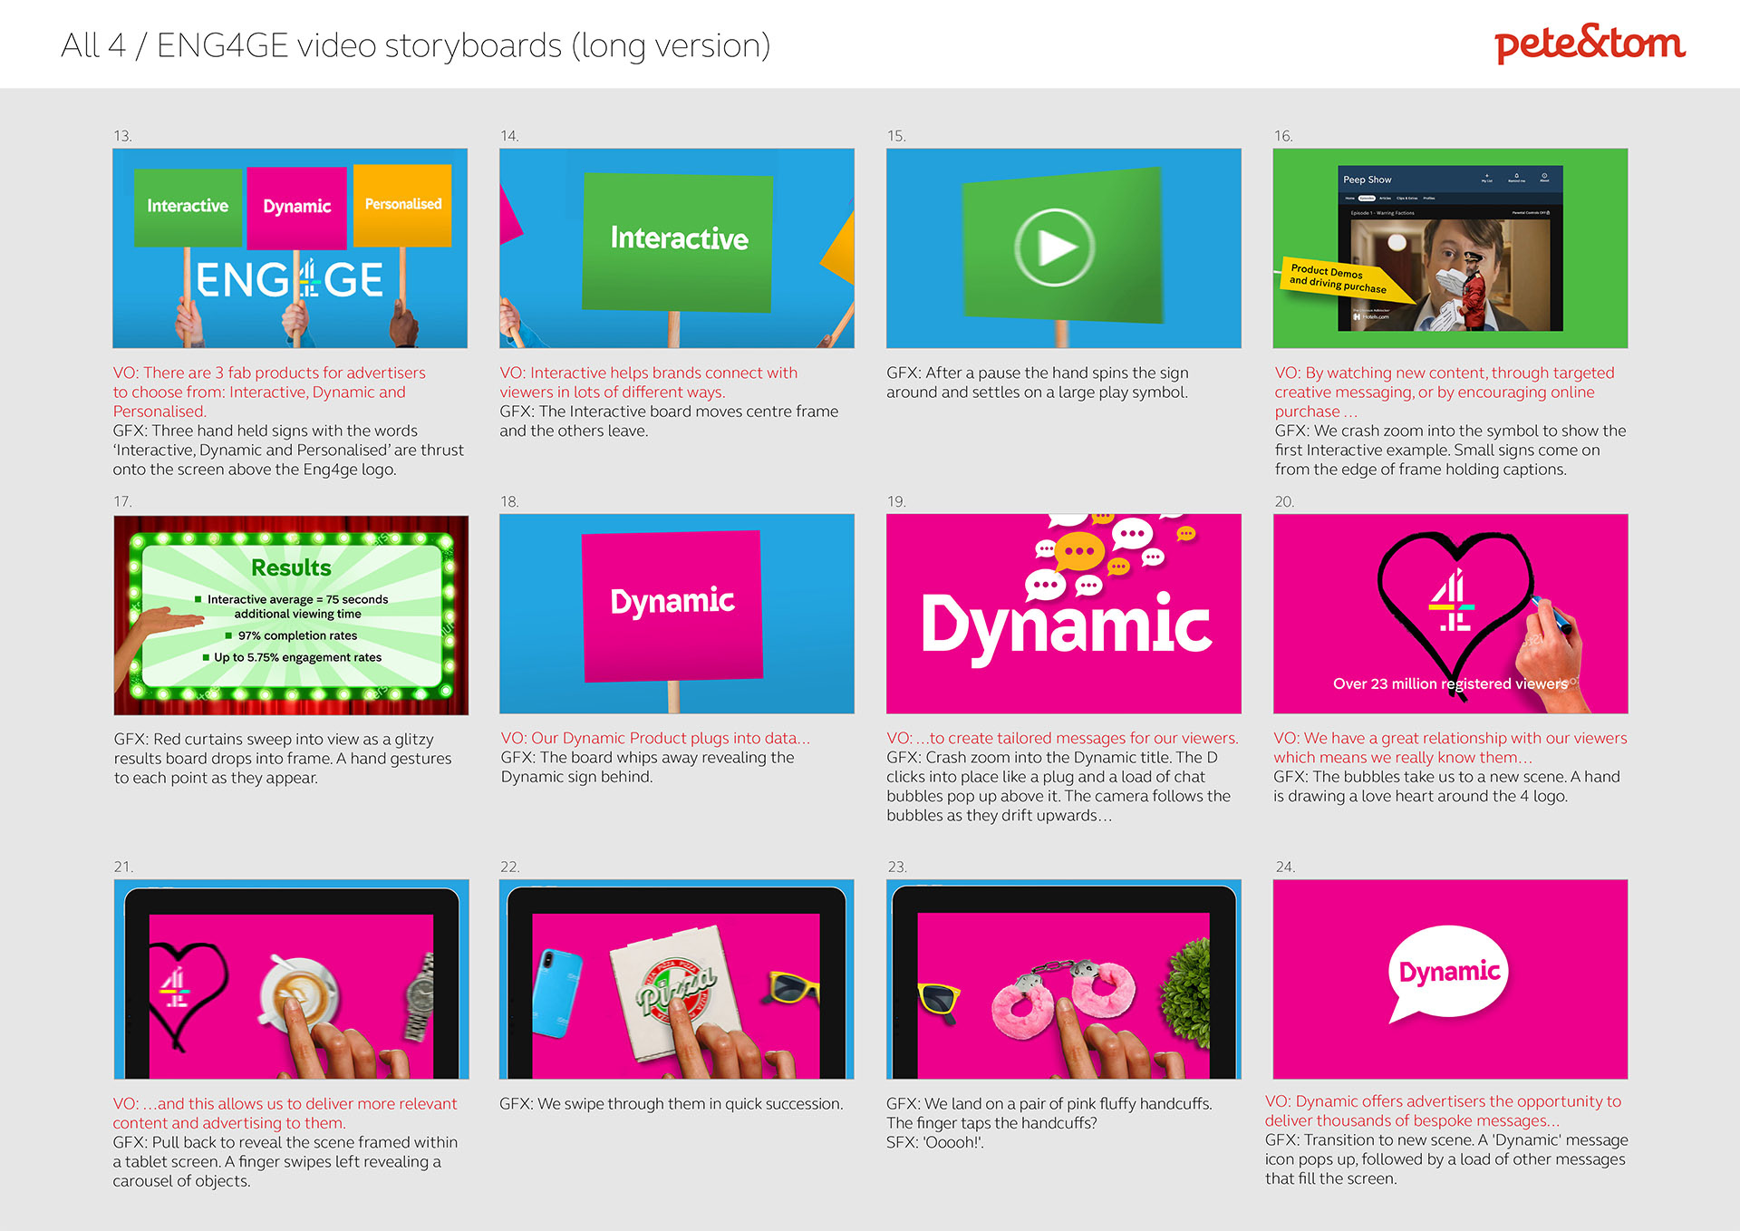Image resolution: width=1740 pixels, height=1231 pixels.
Task: Select frame 20 heart drawing thumbnail
Action: (1450, 614)
